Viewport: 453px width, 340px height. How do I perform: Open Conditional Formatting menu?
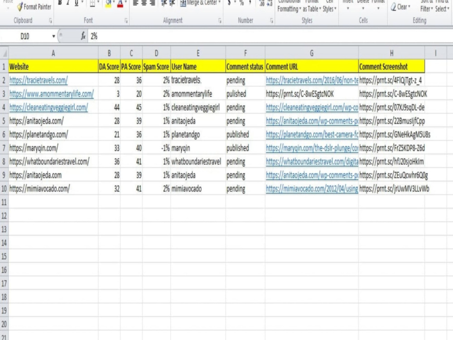pyautogui.click(x=289, y=6)
